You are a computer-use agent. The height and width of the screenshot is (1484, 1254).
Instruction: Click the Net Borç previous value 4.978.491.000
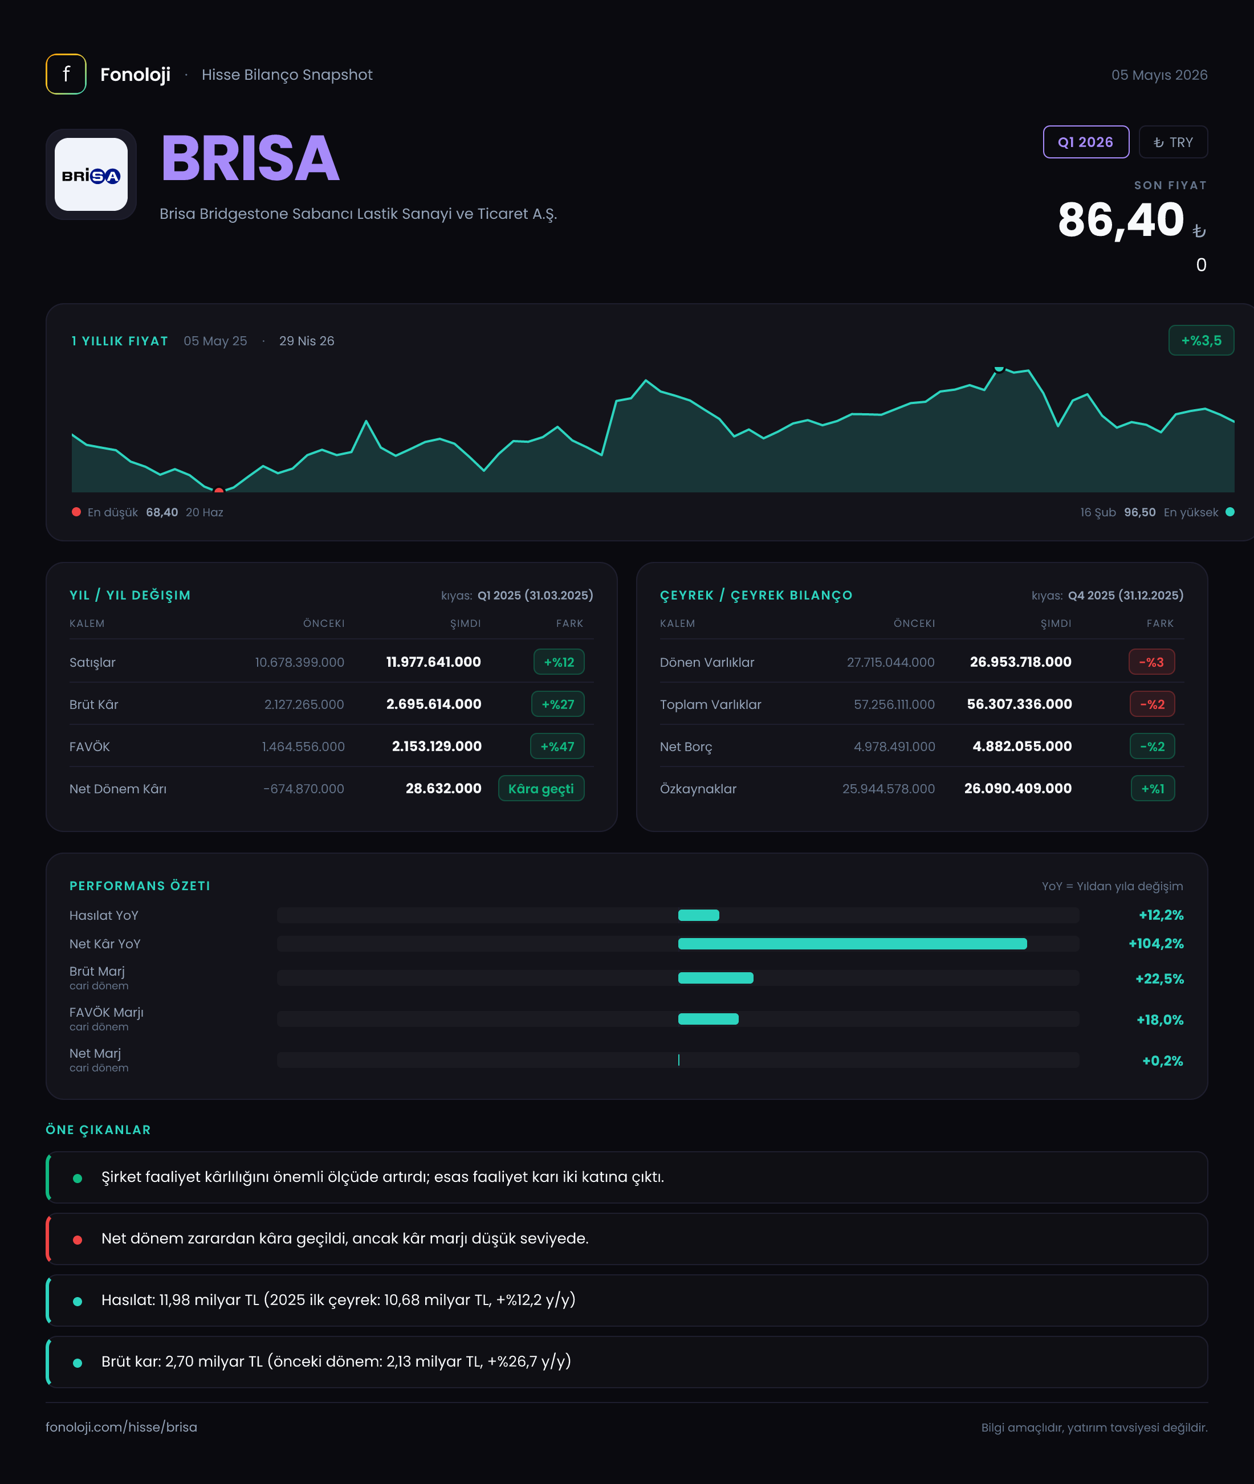(894, 746)
